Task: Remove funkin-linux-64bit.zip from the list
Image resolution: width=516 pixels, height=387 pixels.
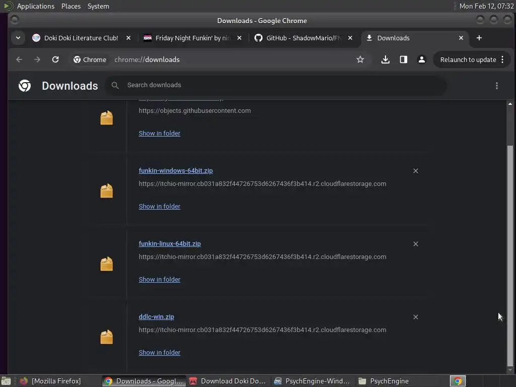Action: (416, 244)
